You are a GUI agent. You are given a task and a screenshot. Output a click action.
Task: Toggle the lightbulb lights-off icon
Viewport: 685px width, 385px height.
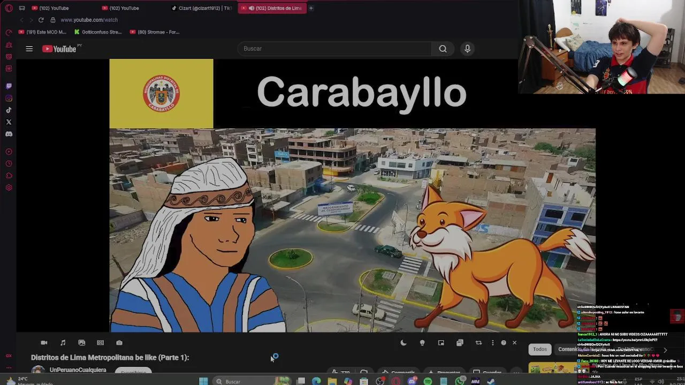point(422,343)
